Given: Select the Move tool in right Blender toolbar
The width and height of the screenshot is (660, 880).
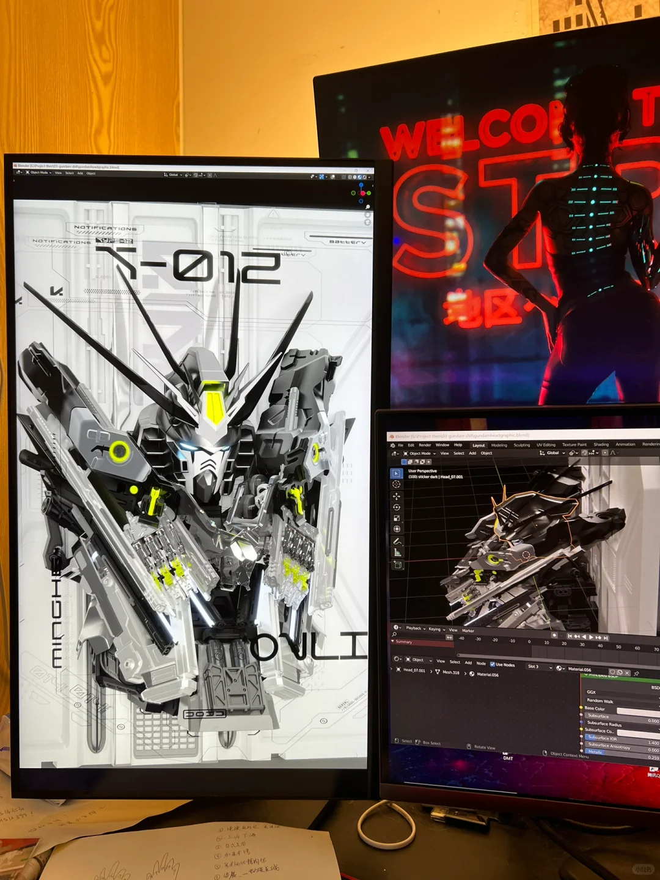Looking at the screenshot, I should pos(397,496).
